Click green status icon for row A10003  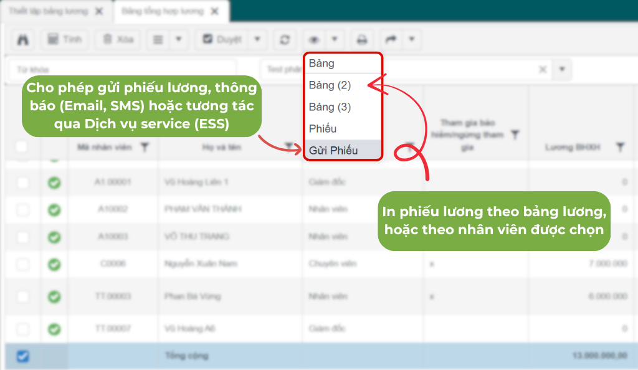click(x=54, y=237)
